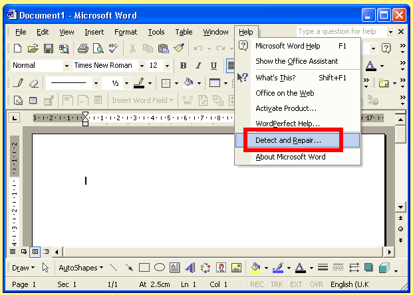Run the spelling and grammar check
Screen dimensions: 413x295
coord(114,49)
